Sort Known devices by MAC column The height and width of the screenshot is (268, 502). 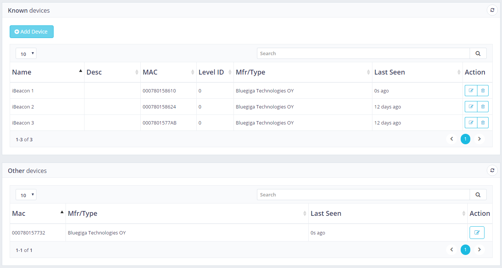[x=168, y=72]
